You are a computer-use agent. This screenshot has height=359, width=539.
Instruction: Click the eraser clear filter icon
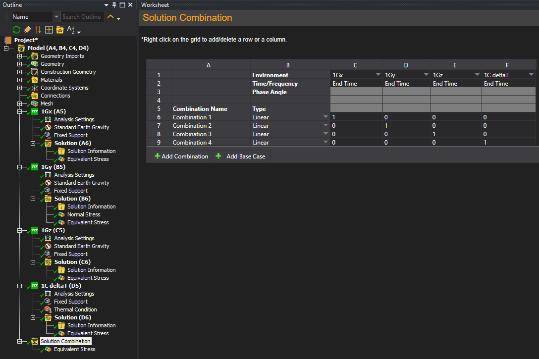(x=27, y=30)
